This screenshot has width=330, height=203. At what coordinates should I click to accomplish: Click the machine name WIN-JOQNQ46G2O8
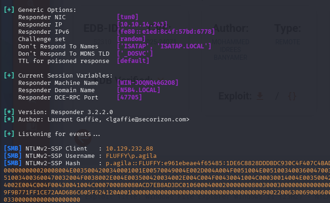click(x=148, y=83)
